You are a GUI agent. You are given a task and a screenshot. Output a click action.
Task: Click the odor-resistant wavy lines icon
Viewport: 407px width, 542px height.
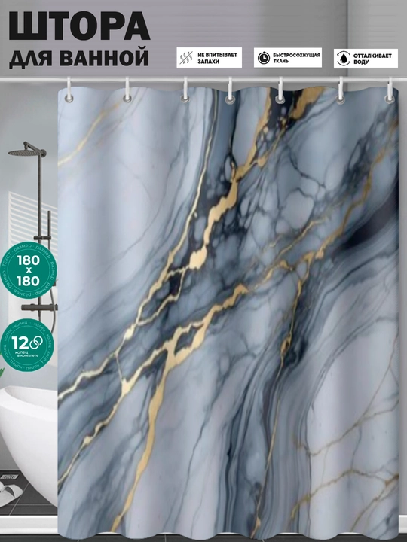tap(186, 58)
